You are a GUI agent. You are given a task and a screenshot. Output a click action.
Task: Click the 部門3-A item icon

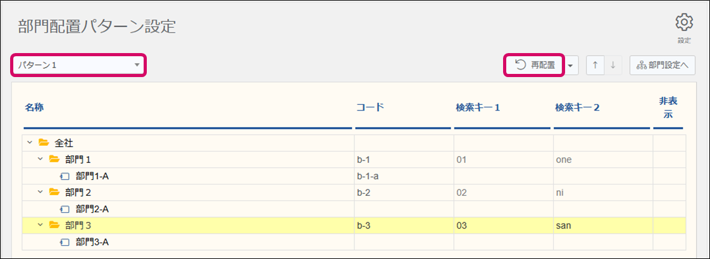[65, 241]
